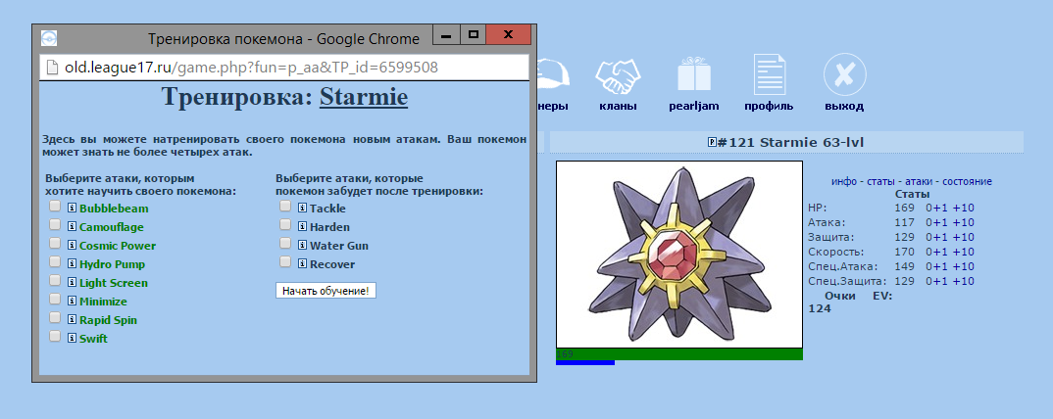
Task: Open the Hydro Pump info icon
Action: [73, 264]
